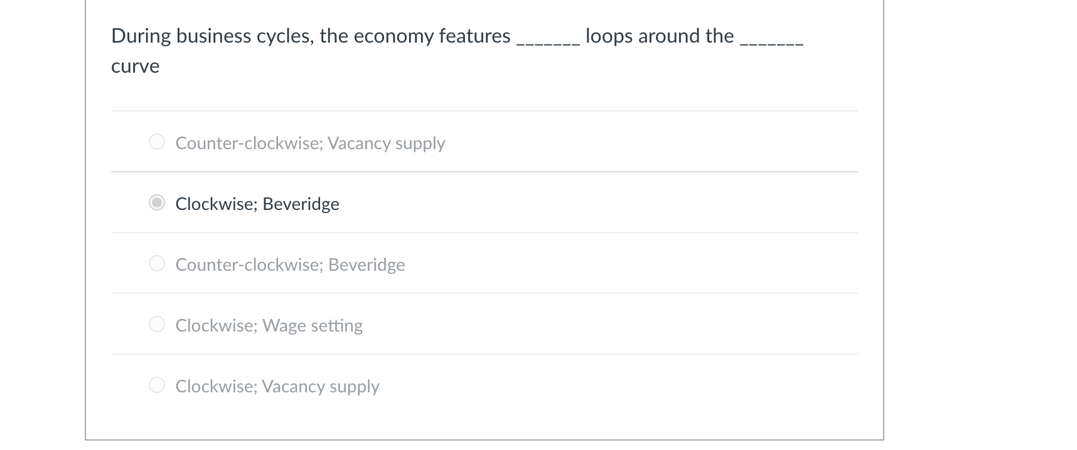Click the blank after "loops around the"

[x=771, y=39]
